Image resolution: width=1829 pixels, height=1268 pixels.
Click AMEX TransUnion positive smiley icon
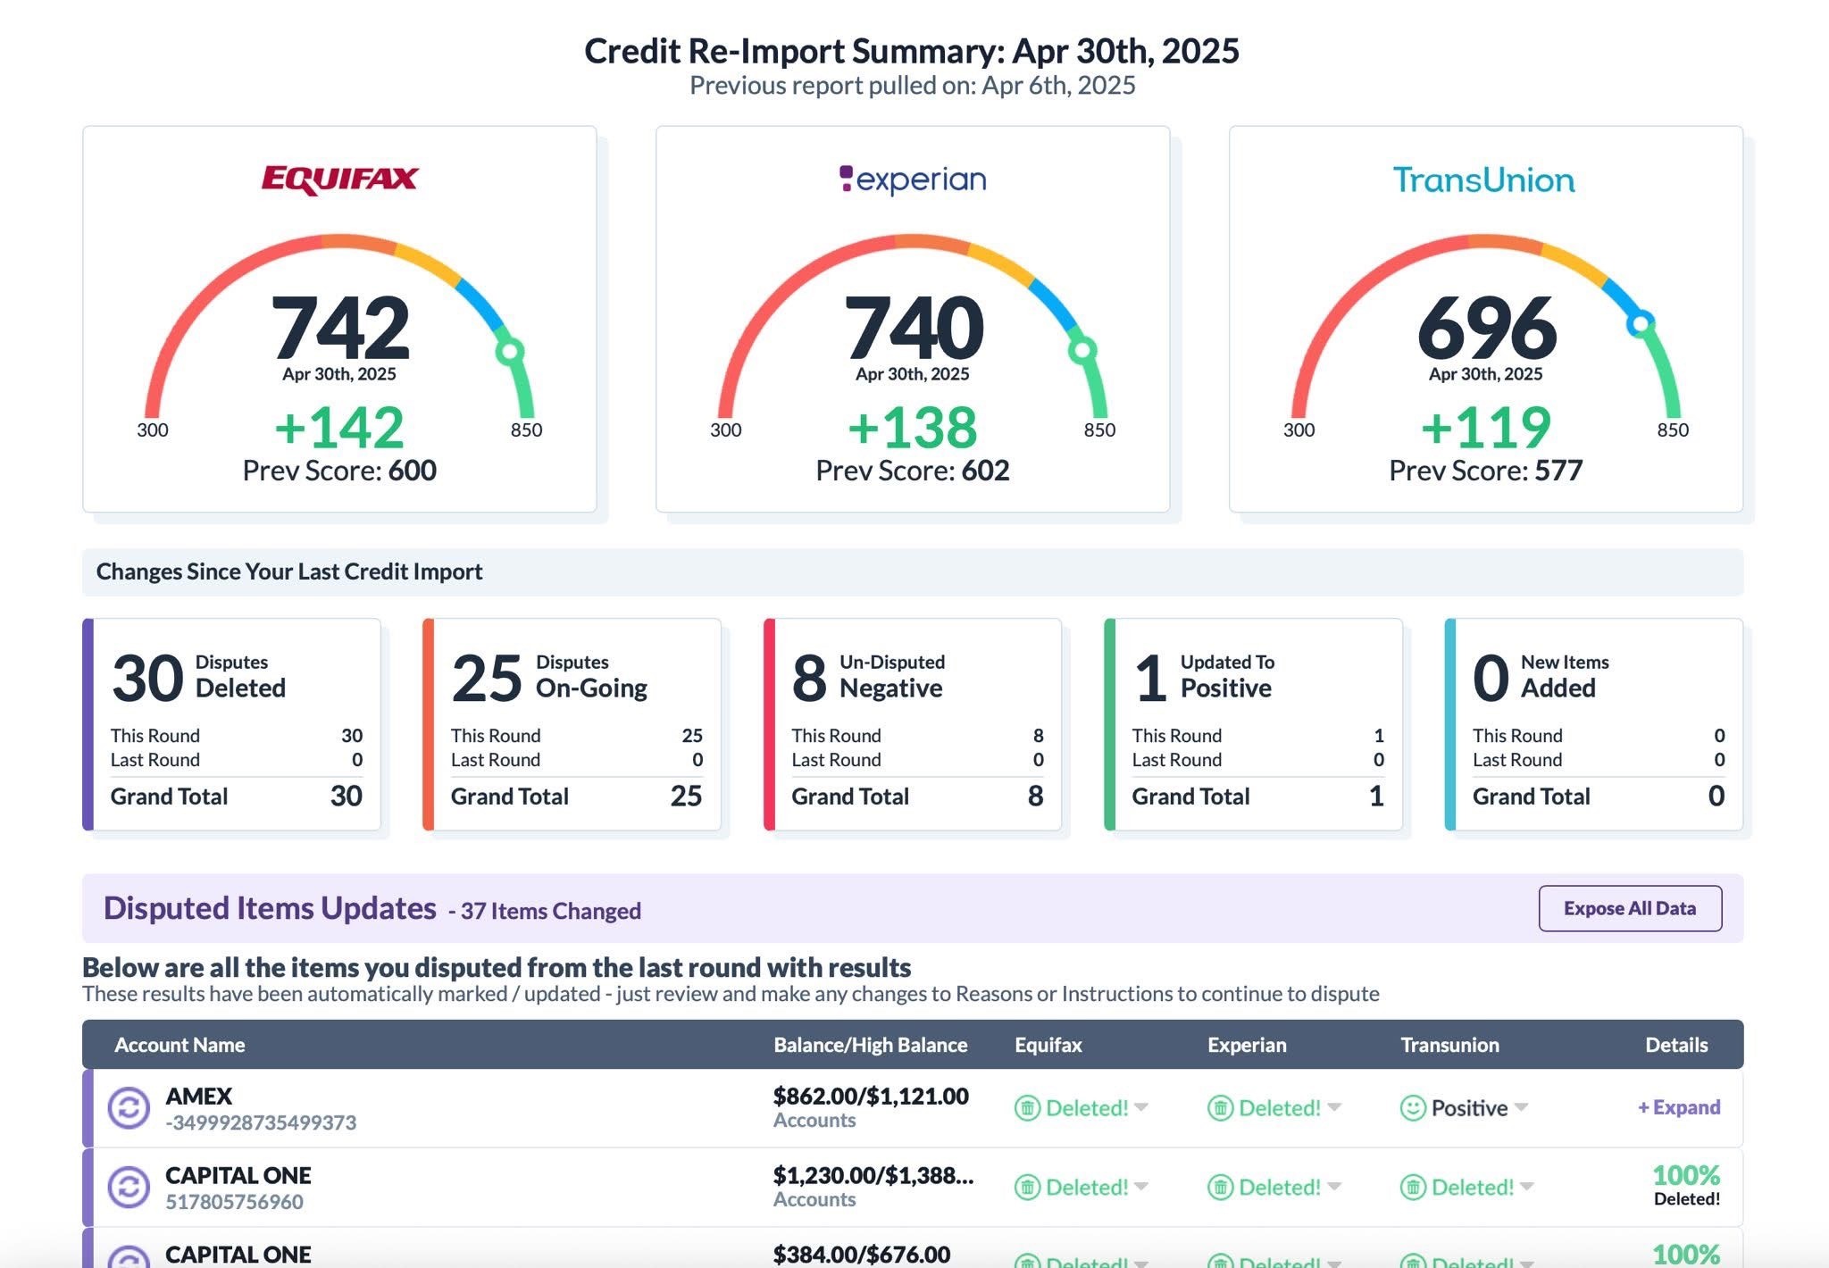coord(1413,1108)
